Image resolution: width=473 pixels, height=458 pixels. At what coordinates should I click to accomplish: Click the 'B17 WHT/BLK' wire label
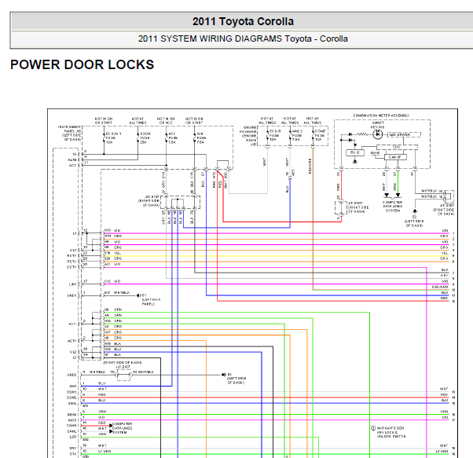pos(117,293)
